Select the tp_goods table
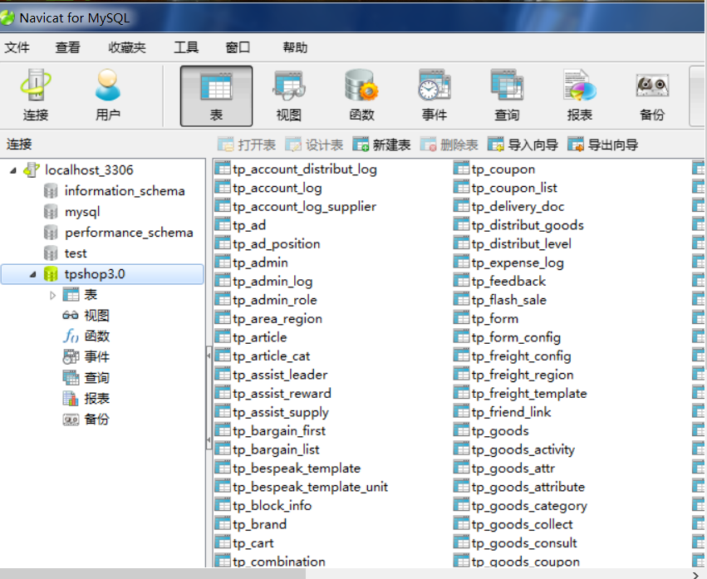The image size is (707, 579). [x=500, y=431]
